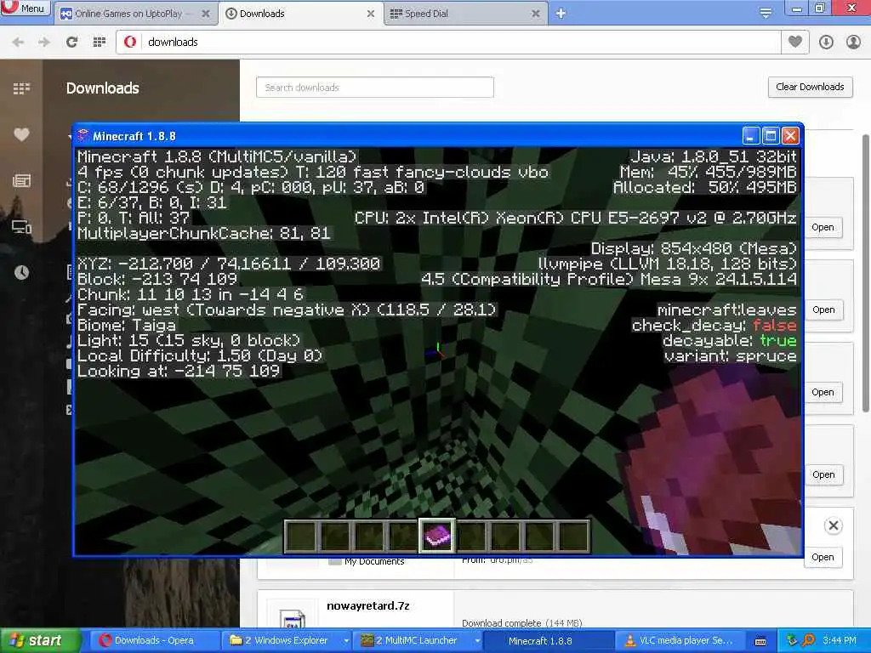Click the Opera logo in address bar
Viewport: 871px width, 653px height.
click(130, 43)
